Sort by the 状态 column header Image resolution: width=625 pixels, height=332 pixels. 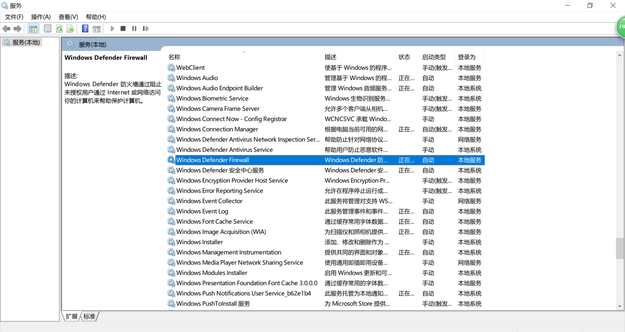tap(407, 57)
